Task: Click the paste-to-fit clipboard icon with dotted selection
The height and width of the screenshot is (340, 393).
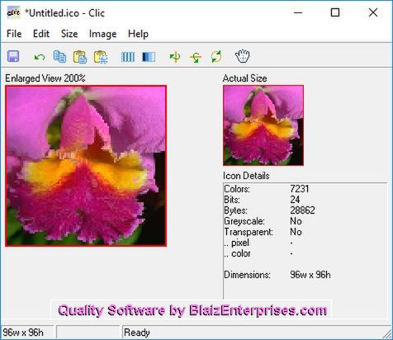Action: coord(101,57)
